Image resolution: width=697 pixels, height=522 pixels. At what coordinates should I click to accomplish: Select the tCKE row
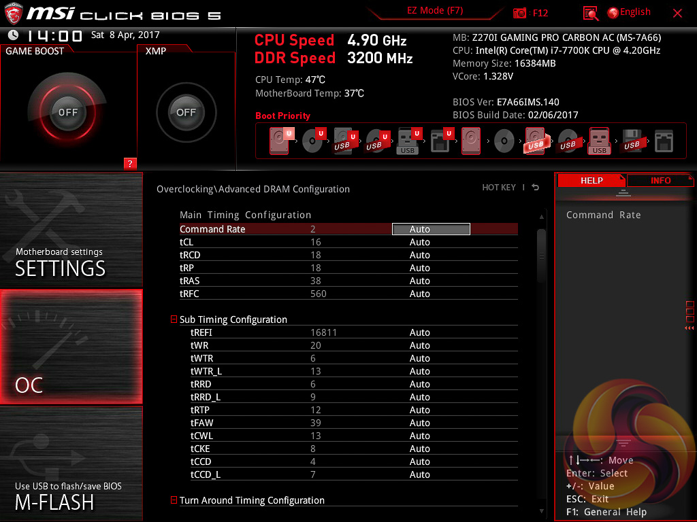coord(354,449)
